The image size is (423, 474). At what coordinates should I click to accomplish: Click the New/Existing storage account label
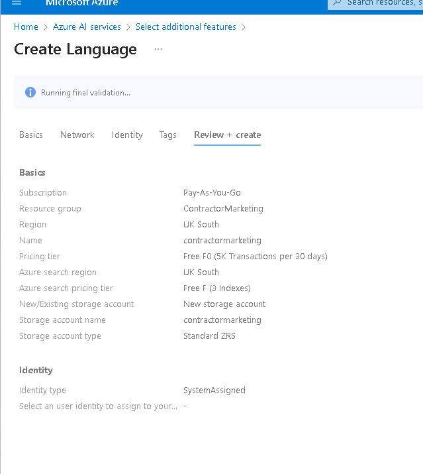click(x=76, y=304)
